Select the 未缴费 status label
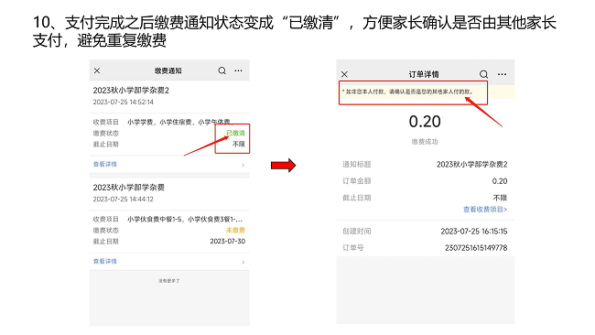Image resolution: width=595 pixels, height=335 pixels. click(235, 231)
